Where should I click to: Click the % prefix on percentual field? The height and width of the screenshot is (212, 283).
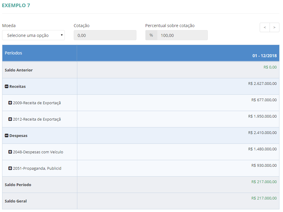151,35
